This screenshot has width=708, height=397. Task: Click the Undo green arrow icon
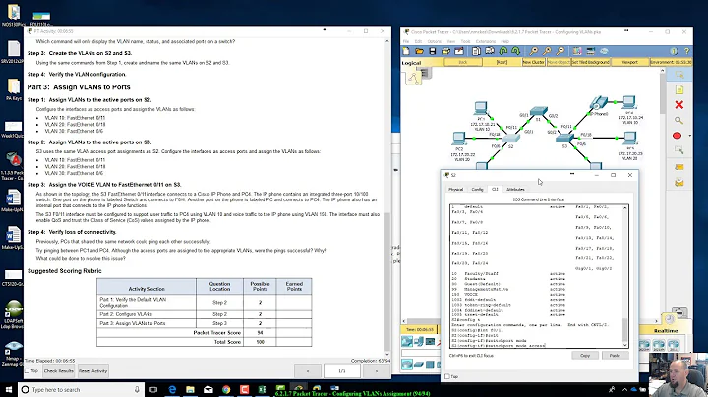[503, 51]
